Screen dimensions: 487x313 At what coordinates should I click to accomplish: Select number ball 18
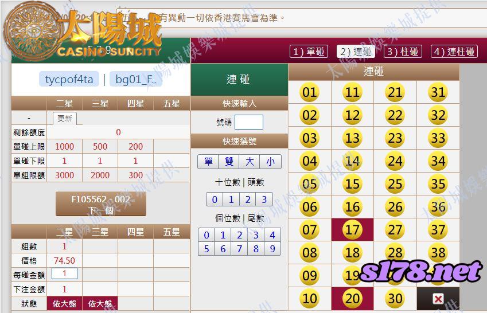click(x=352, y=253)
